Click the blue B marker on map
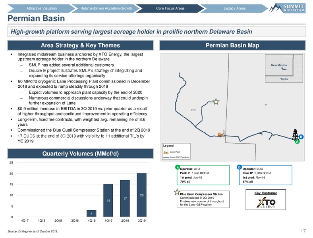 coord(301,137)
